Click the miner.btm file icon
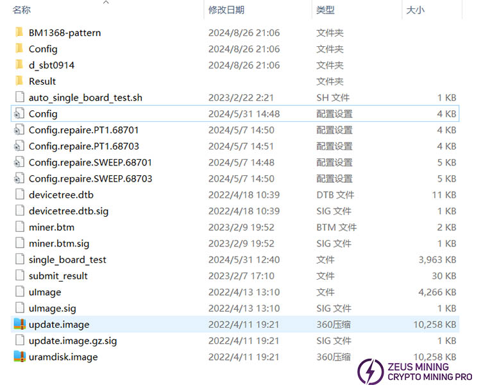The width and height of the screenshot is (481, 392). pos(19,227)
